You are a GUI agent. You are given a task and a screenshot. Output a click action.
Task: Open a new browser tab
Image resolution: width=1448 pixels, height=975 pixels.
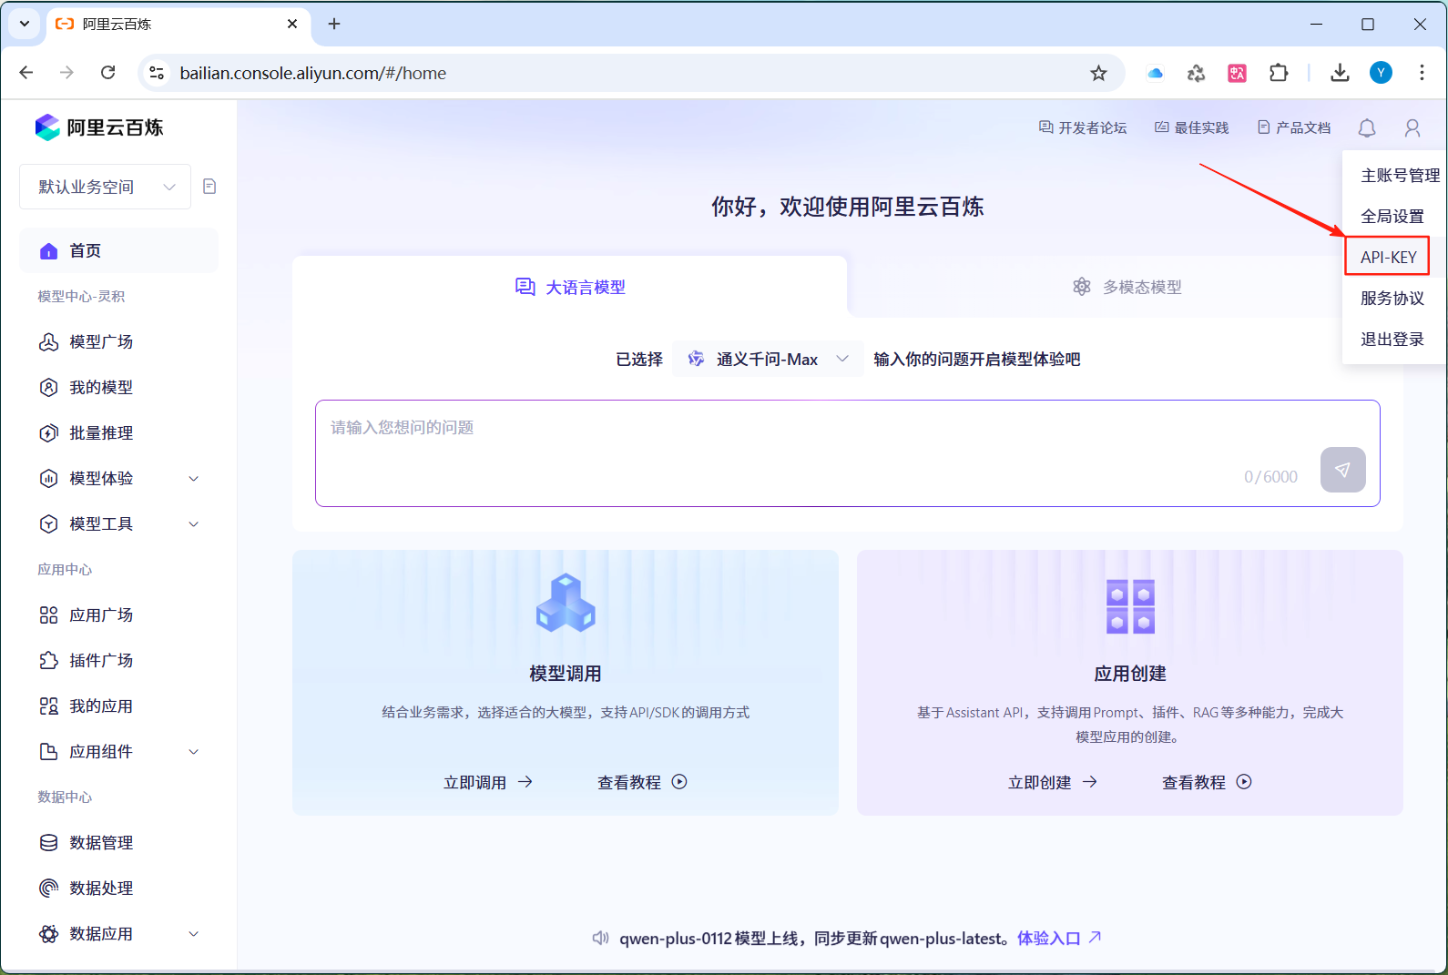(334, 25)
